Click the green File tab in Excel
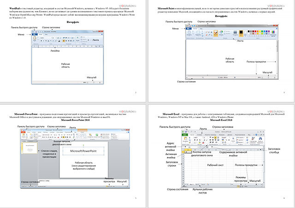295x208 pixels. click(184, 135)
